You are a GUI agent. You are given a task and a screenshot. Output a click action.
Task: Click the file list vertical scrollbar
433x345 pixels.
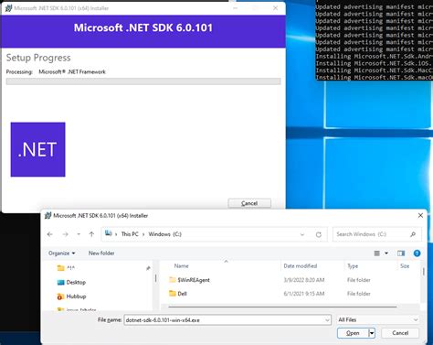click(423, 271)
